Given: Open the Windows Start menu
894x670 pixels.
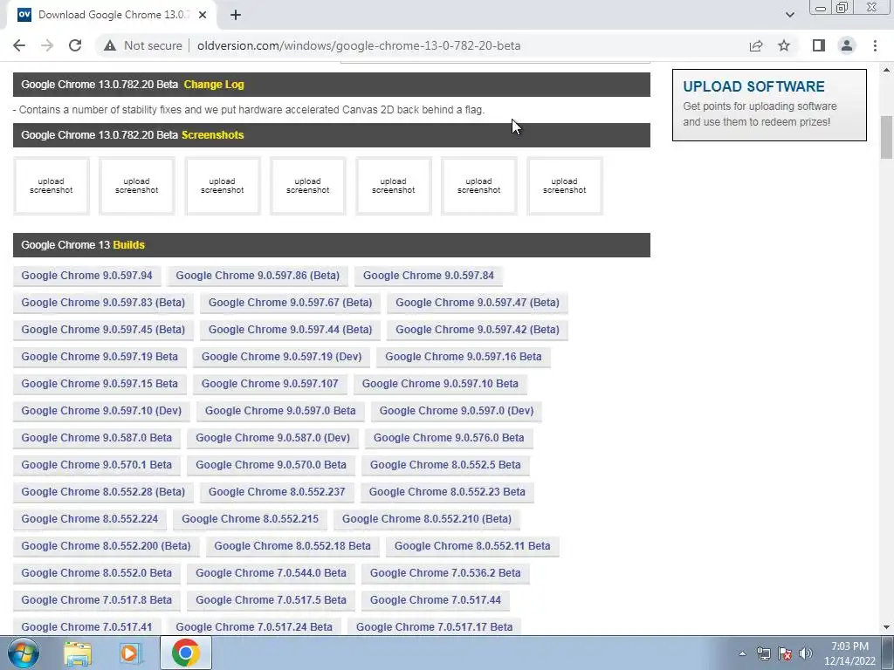Looking at the screenshot, I should (x=24, y=653).
